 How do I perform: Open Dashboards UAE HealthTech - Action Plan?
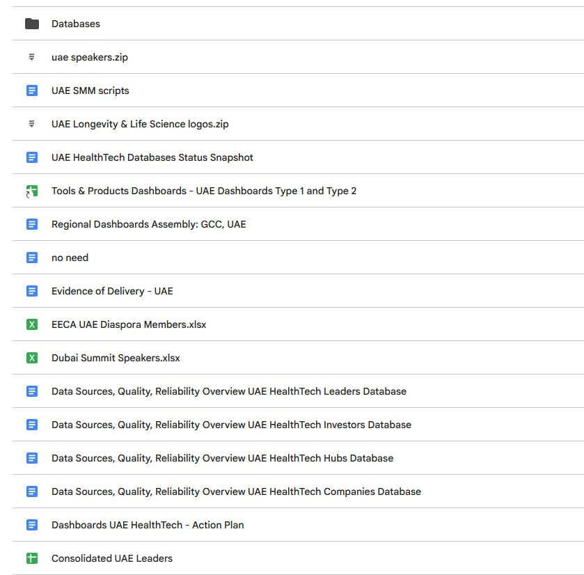148,525
